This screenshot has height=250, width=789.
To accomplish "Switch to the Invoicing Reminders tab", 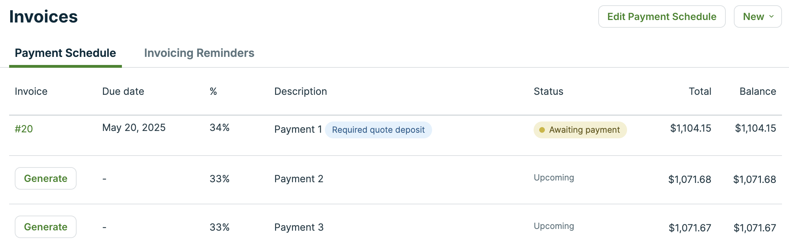I will coord(200,53).
